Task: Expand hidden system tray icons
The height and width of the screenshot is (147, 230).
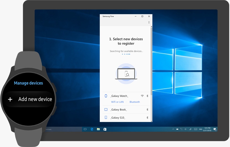Action: [x=173, y=129]
